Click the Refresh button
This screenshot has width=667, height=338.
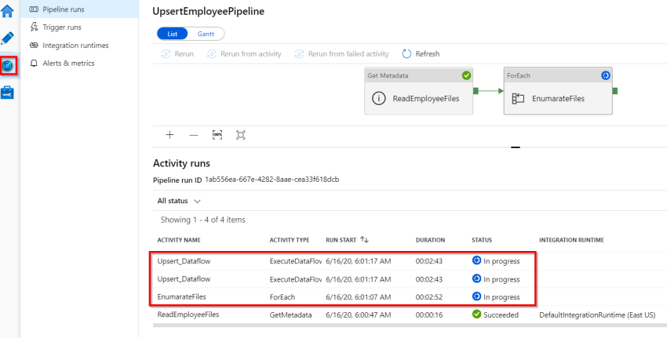tap(421, 54)
